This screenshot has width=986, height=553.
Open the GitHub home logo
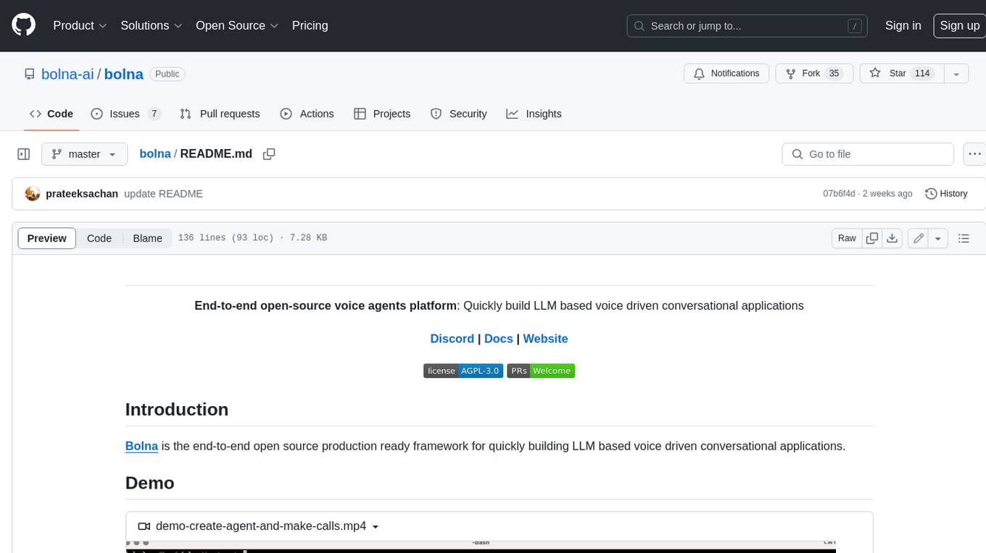[x=23, y=25]
